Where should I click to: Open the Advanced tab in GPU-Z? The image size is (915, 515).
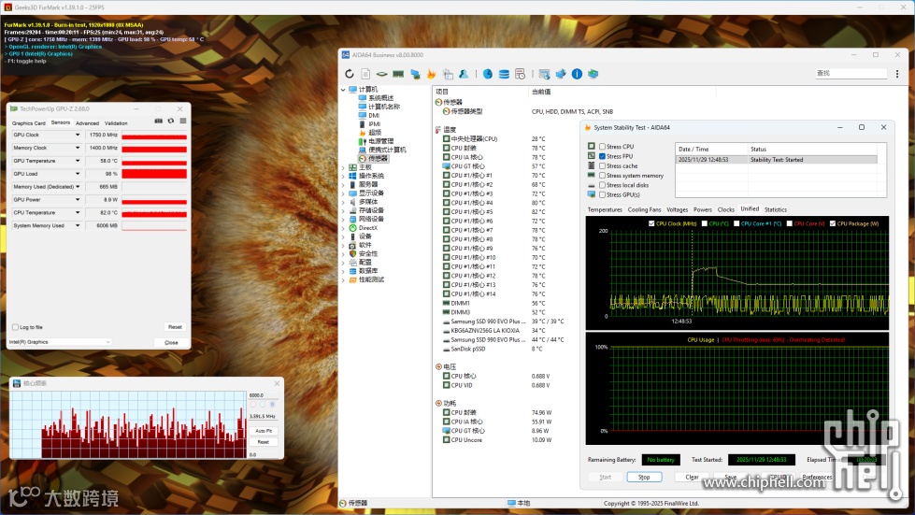(87, 123)
